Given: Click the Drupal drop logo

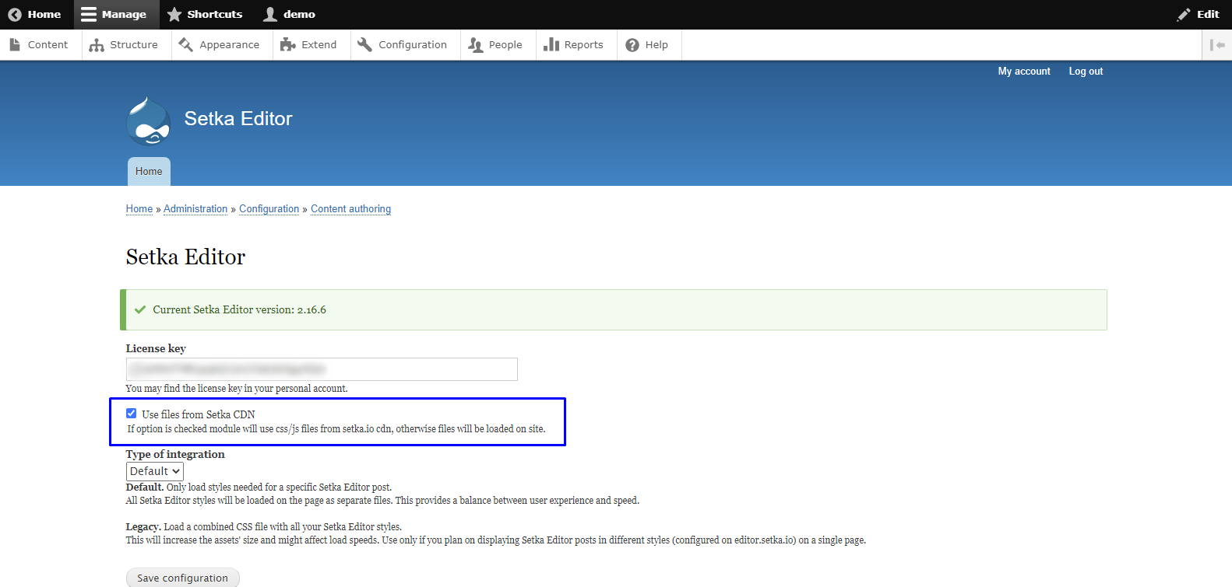Looking at the screenshot, I should click(148, 121).
